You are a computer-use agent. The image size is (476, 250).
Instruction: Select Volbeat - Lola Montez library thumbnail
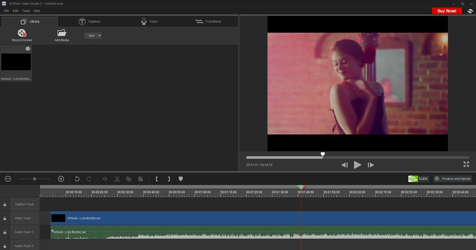16,63
